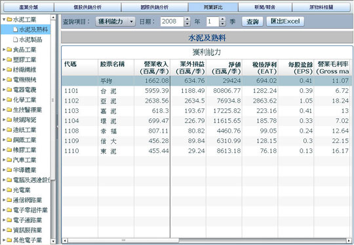
Task: Click the folder icon beside 玻璃陶瓷
Action: point(9,120)
